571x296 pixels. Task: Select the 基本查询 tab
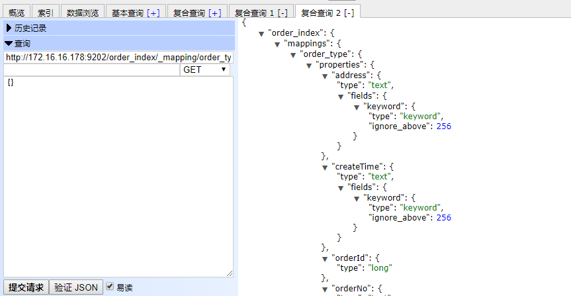point(128,13)
